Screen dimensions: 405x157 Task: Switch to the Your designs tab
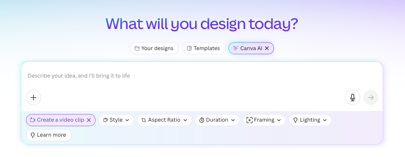point(154,48)
